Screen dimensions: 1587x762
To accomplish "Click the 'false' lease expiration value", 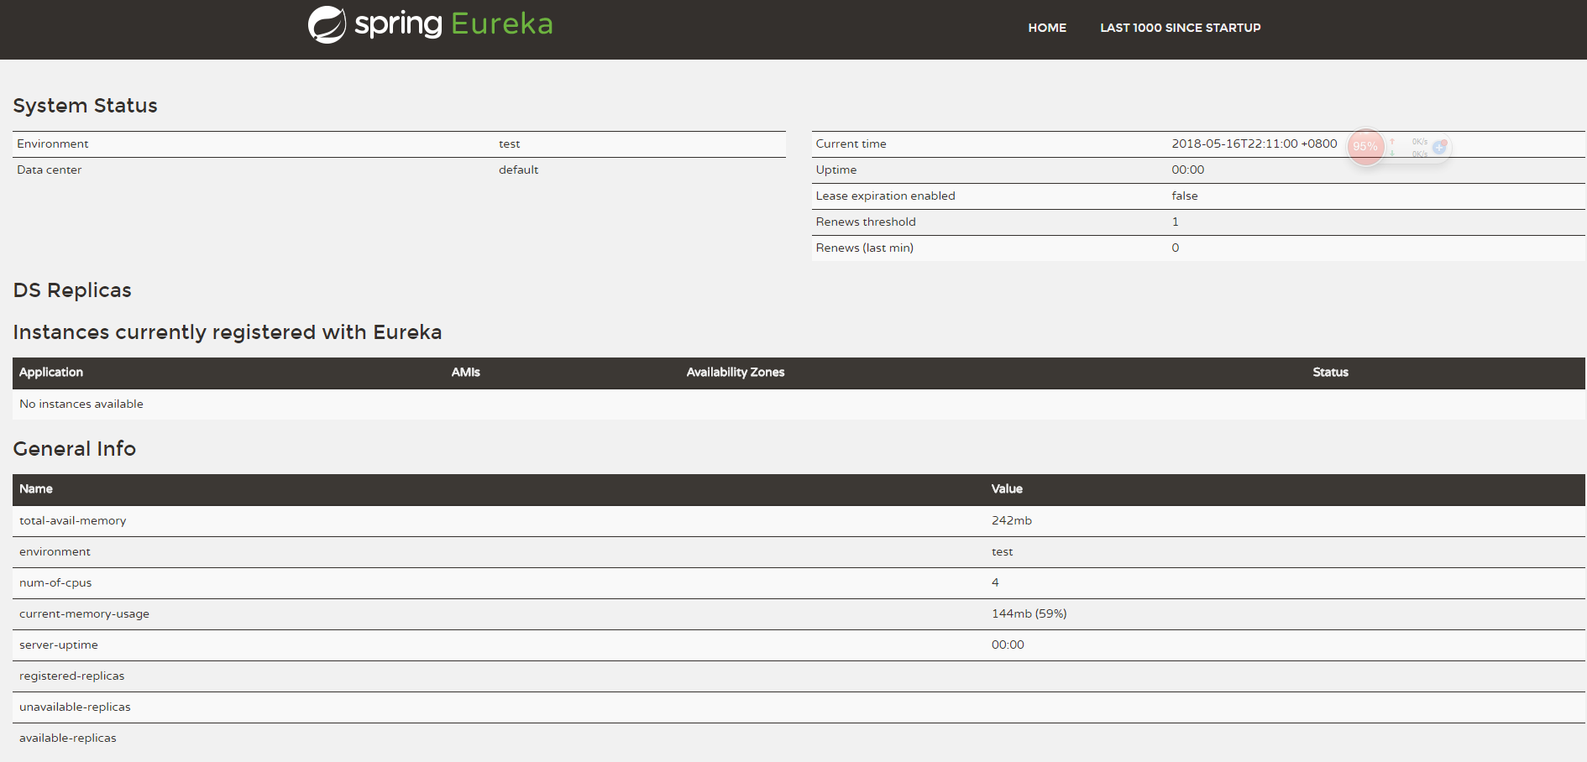I will pos(1185,196).
